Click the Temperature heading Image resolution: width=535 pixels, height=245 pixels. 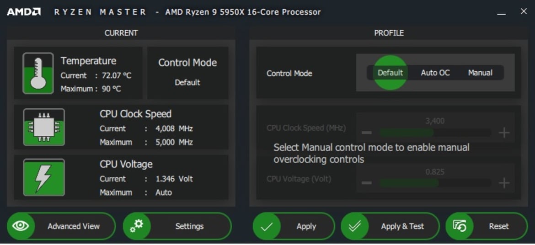(x=88, y=61)
